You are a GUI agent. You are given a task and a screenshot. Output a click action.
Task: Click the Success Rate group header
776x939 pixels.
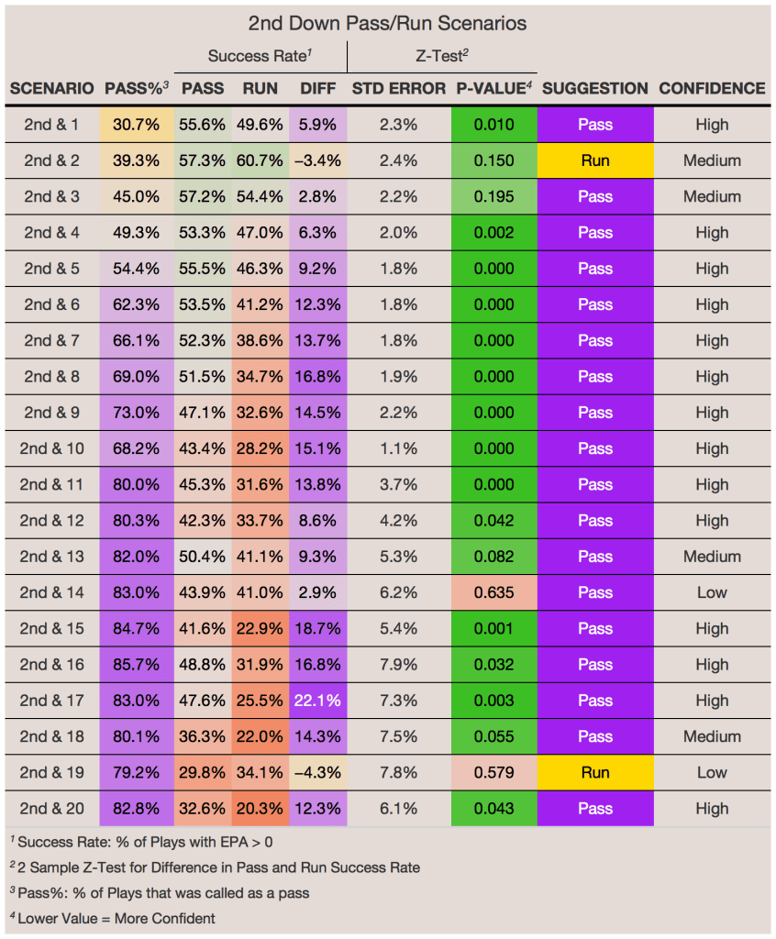(x=260, y=56)
